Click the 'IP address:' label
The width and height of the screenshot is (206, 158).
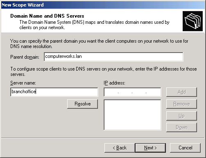(x=114, y=83)
